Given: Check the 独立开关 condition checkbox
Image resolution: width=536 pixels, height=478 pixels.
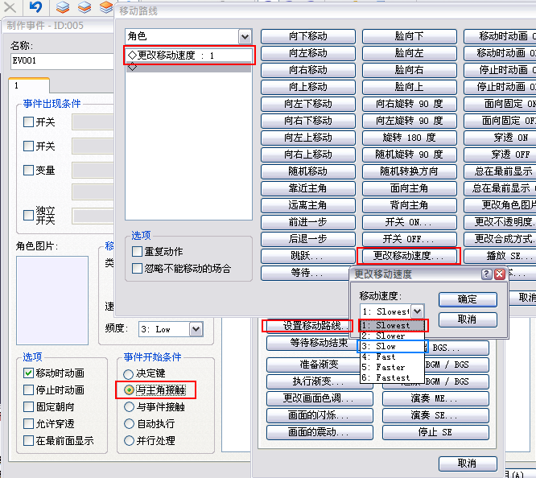Looking at the screenshot, I should [x=28, y=215].
